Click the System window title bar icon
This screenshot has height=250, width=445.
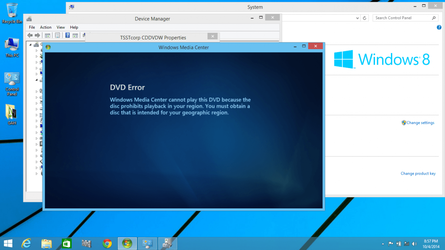72,7
